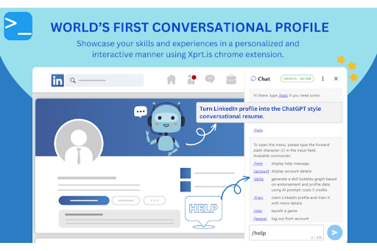Click the LinkedIn logo
The height and width of the screenshot is (251, 377).
(58, 80)
